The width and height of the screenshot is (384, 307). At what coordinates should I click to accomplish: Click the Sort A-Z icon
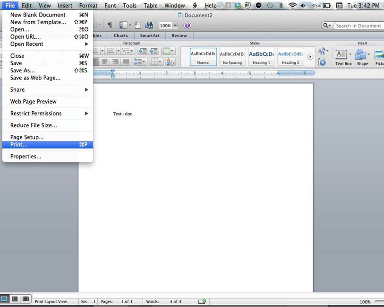170,61
